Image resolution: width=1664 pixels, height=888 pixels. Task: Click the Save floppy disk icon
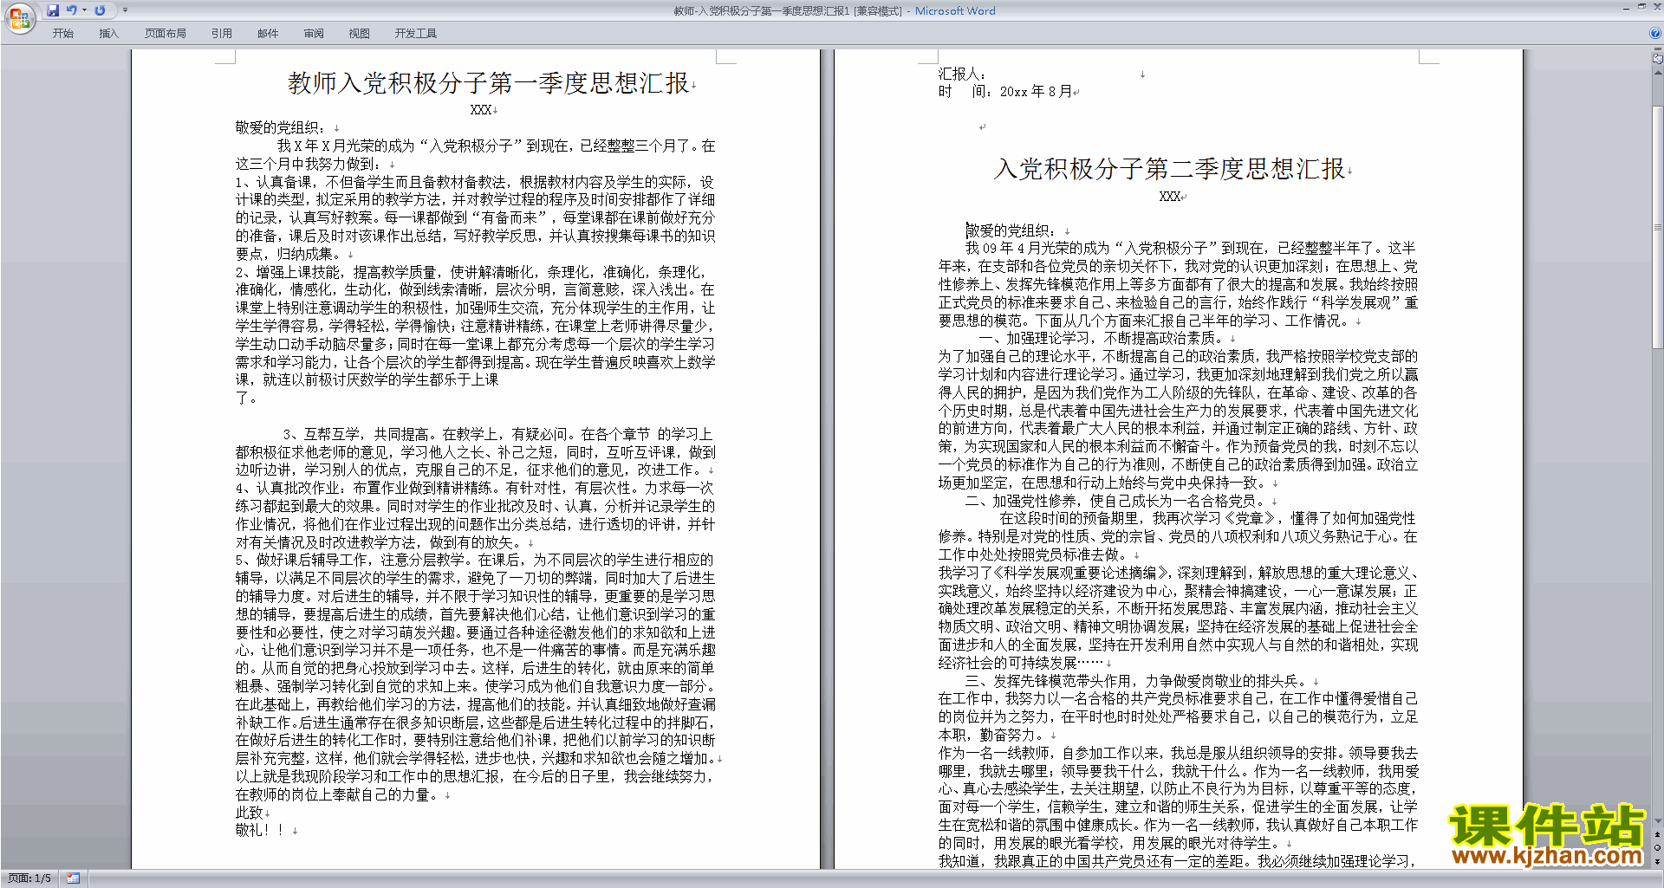click(53, 10)
